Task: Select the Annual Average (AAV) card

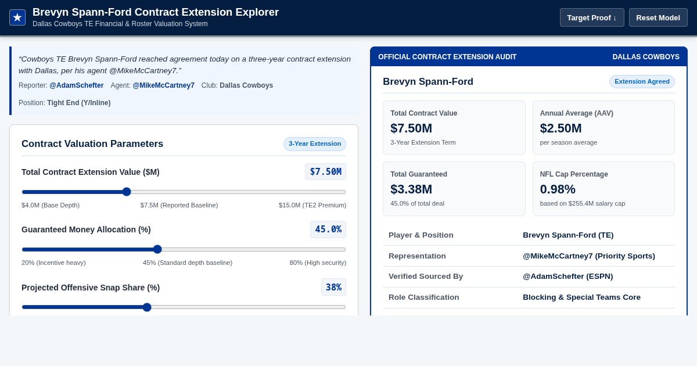Action: [603, 127]
